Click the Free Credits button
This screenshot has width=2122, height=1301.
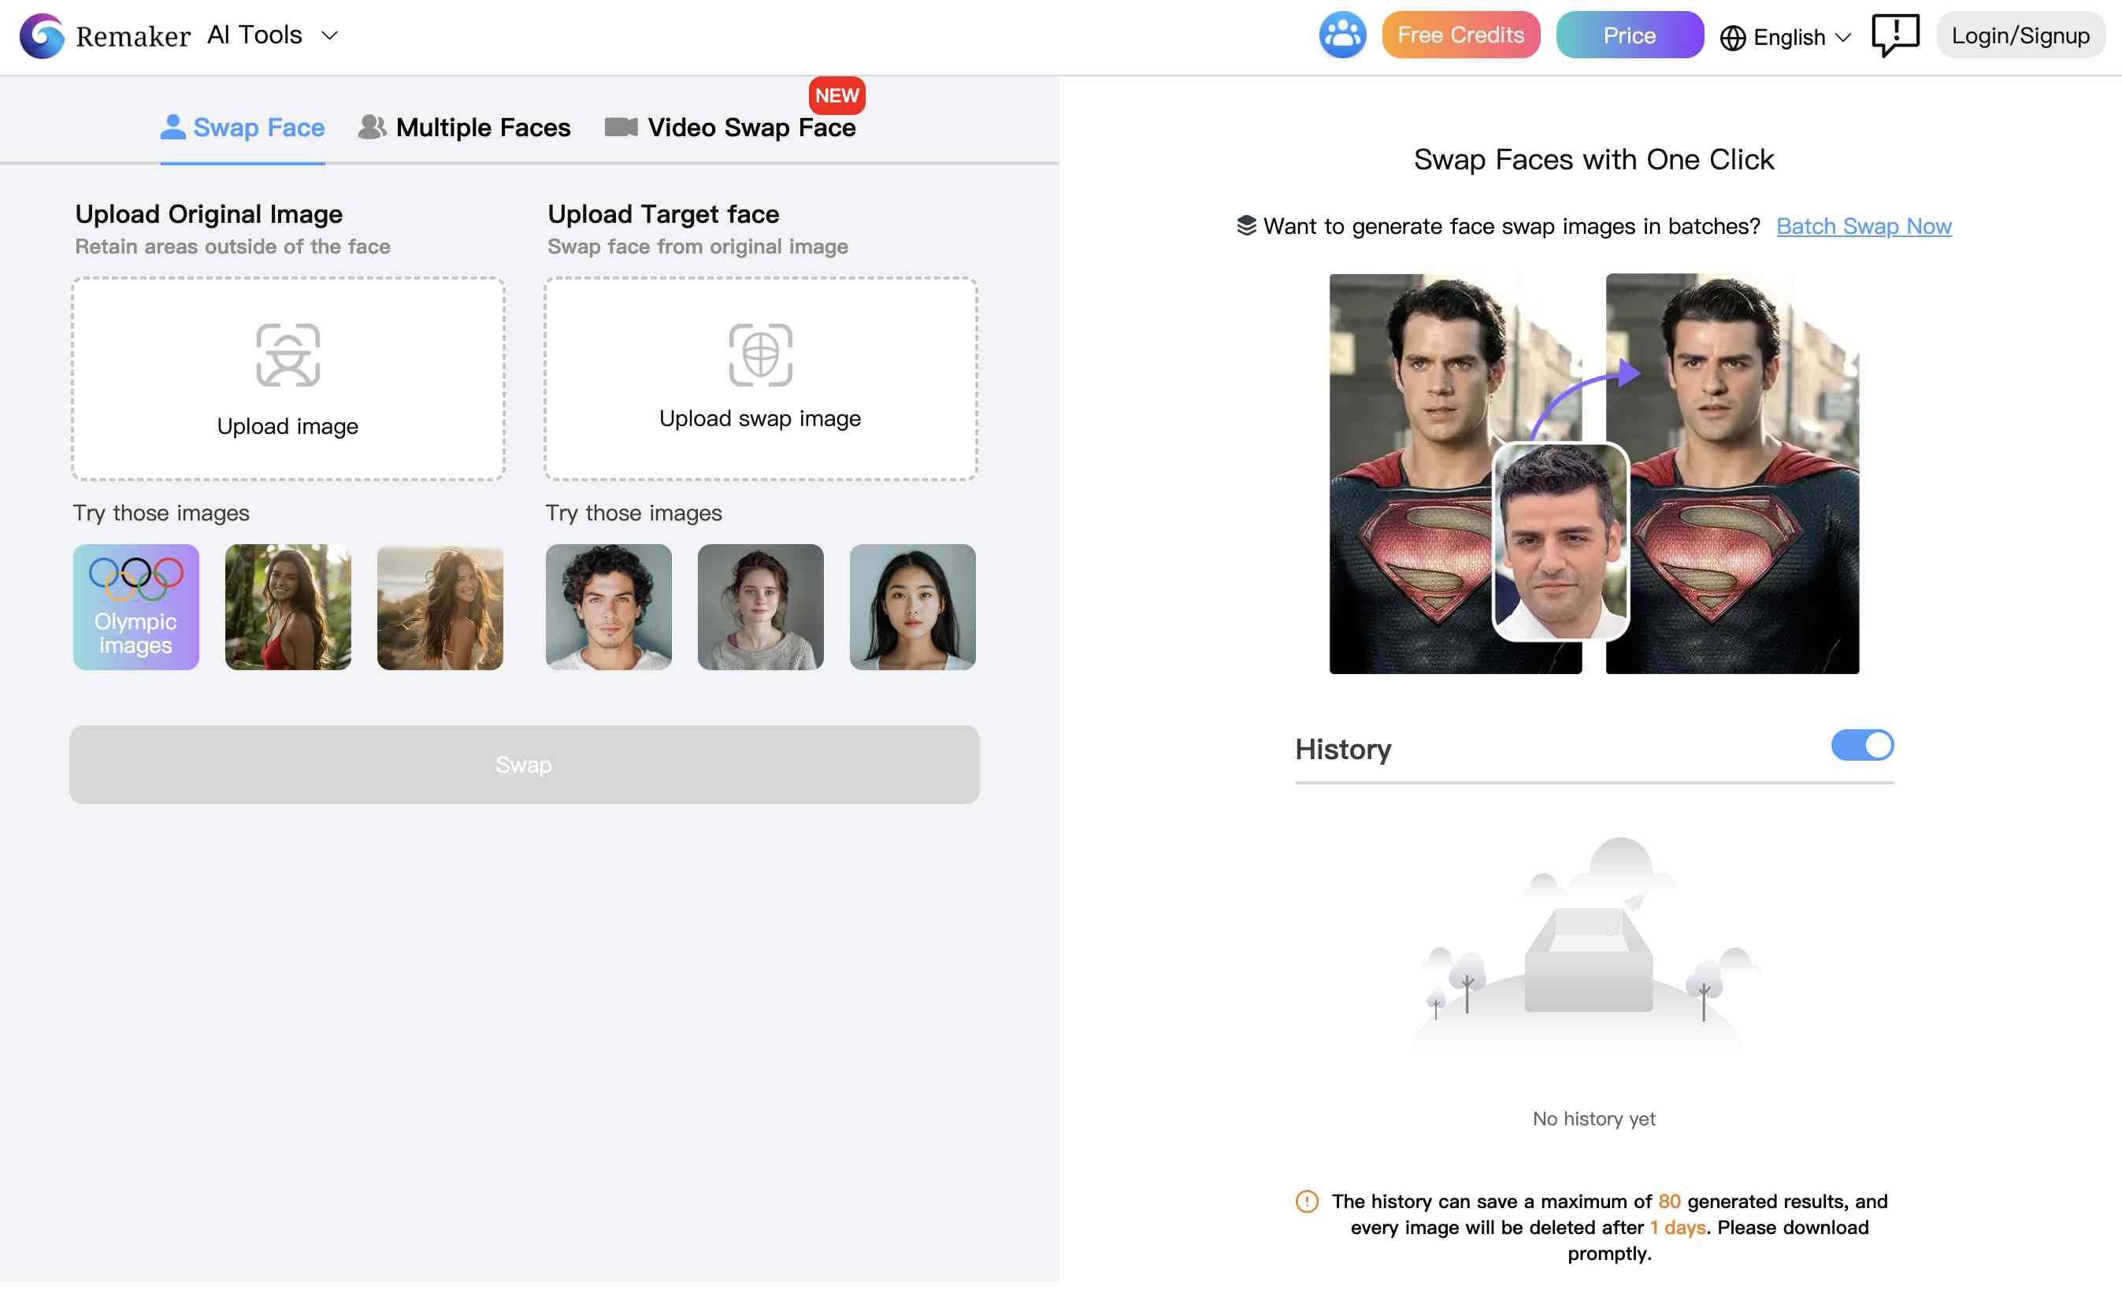coord(1460,35)
